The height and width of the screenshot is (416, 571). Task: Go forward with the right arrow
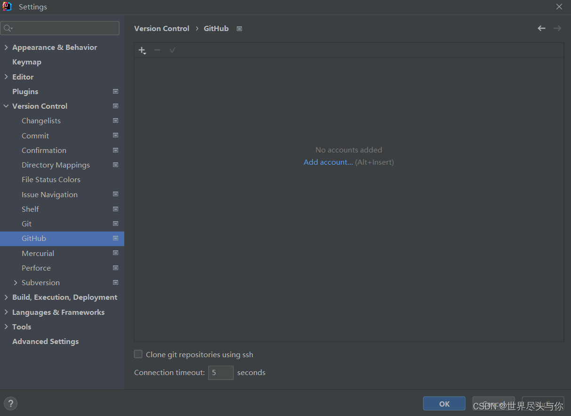(x=557, y=28)
